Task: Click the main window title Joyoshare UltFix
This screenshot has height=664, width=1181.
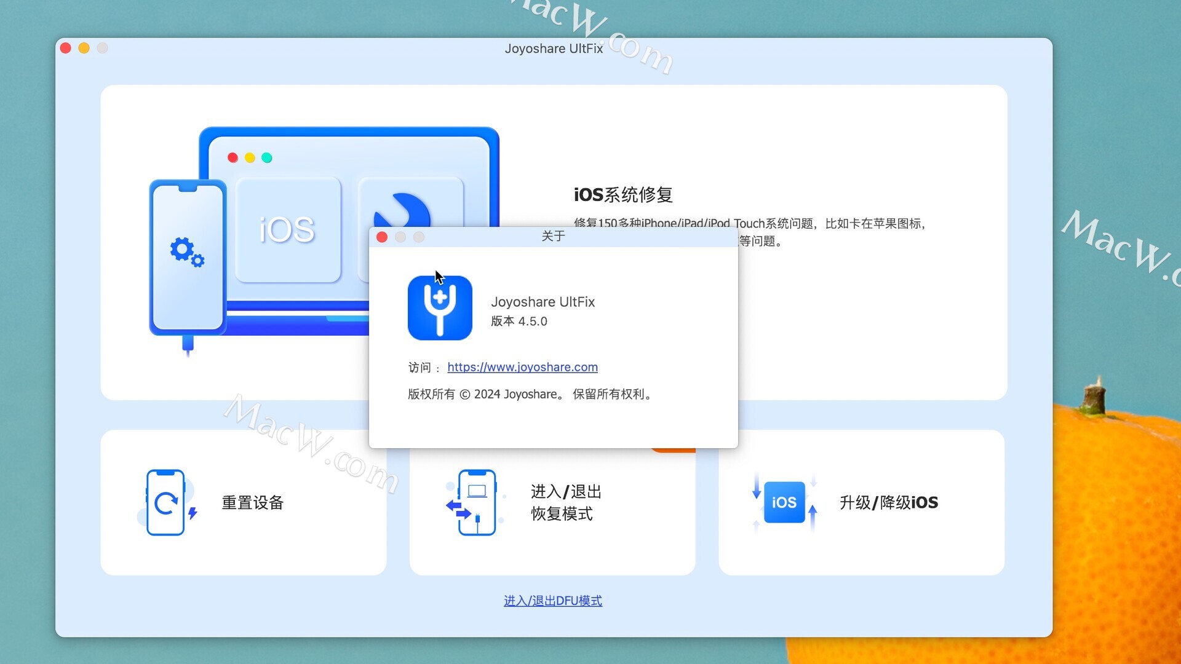Action: 554,49
